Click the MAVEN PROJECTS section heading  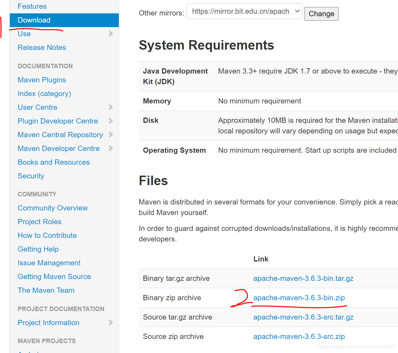tap(47, 341)
